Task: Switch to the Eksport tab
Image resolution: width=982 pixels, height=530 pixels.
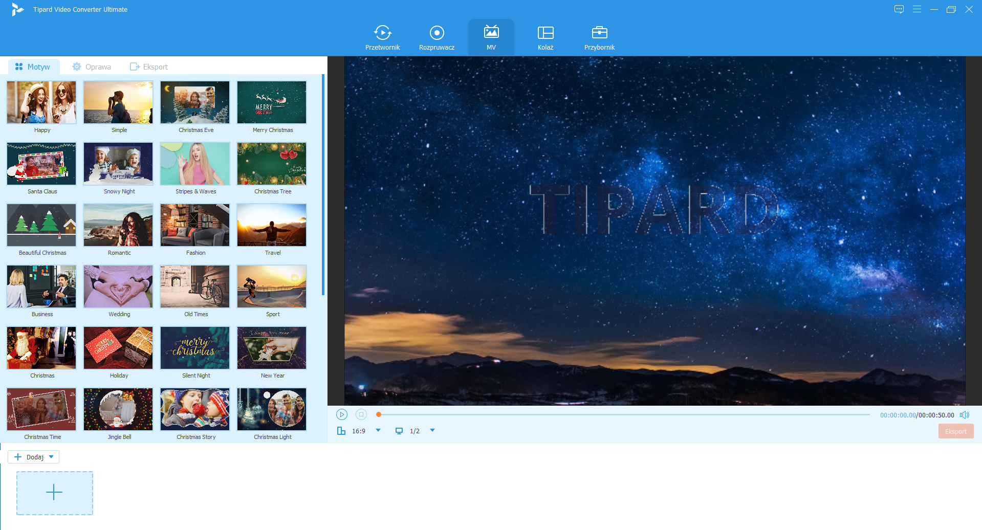Action: click(149, 67)
